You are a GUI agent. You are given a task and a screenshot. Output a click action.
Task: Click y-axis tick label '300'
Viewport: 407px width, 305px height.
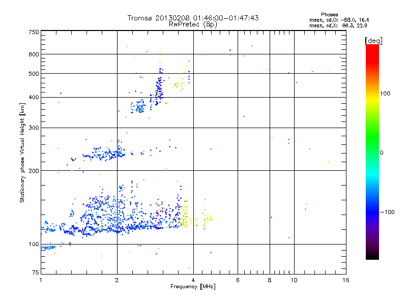[x=34, y=128]
